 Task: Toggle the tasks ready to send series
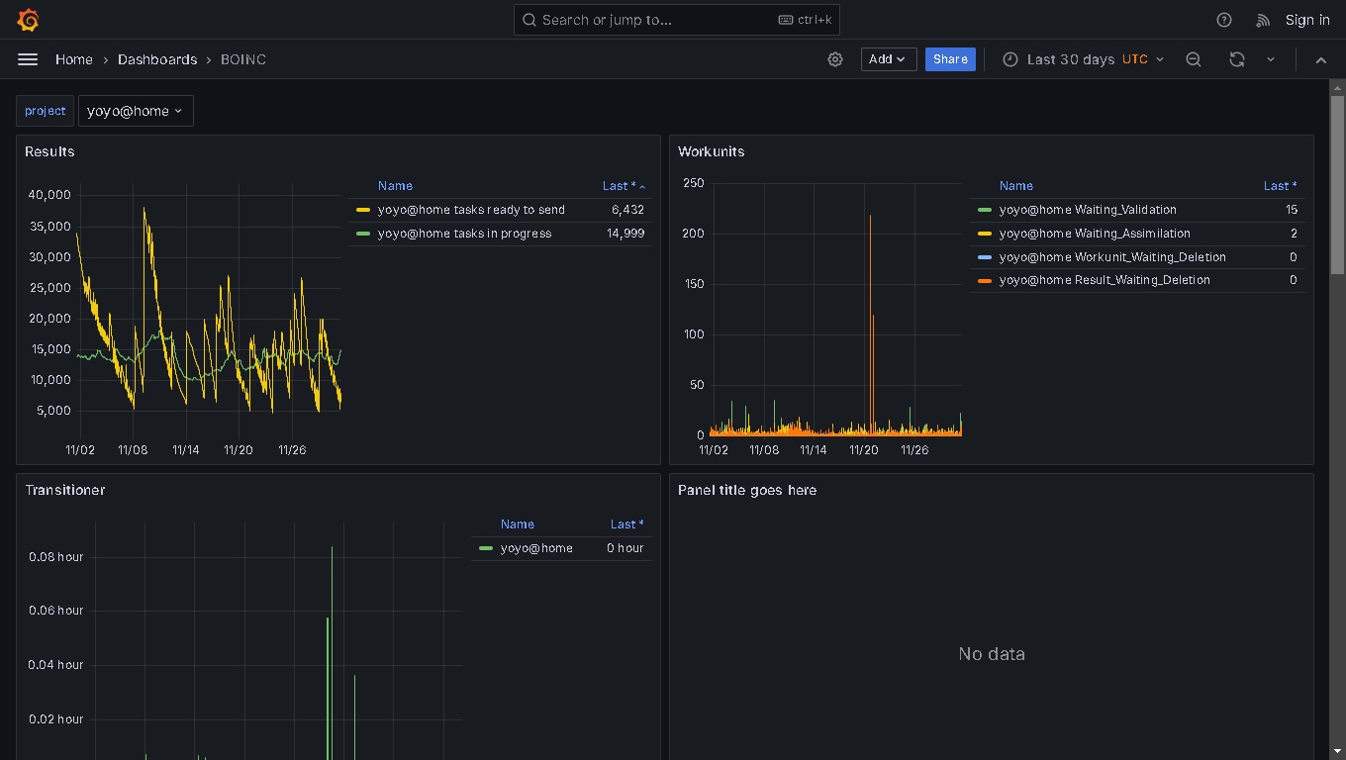tap(471, 210)
